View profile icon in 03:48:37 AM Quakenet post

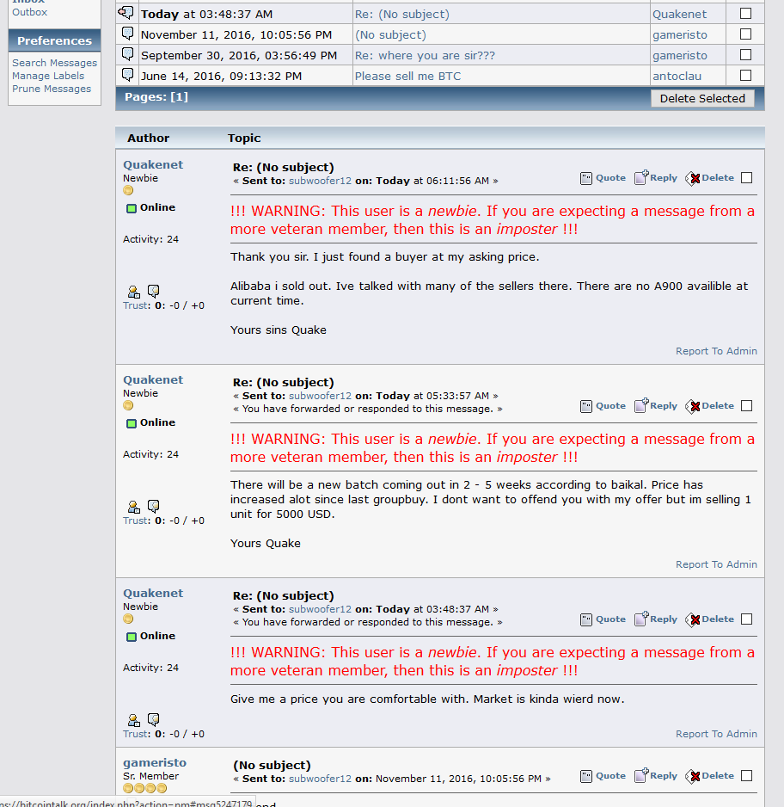pyautogui.click(x=133, y=720)
